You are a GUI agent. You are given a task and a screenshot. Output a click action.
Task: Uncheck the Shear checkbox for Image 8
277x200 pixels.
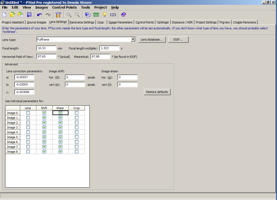(60, 152)
